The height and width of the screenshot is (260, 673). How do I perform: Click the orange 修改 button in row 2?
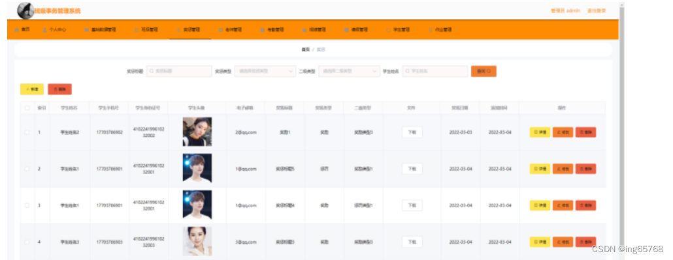tap(563, 169)
